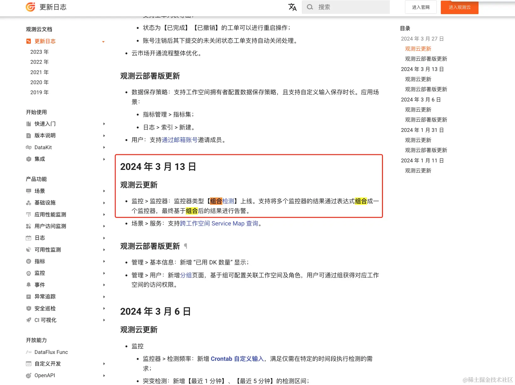515x385 pixels.
Task: Jump to 2024 年 3 月 13 日 in TOC
Action: 422,69
